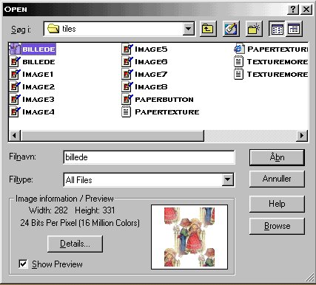316x285 pixels.
Task: Switch to list view mode
Action: click(x=277, y=30)
